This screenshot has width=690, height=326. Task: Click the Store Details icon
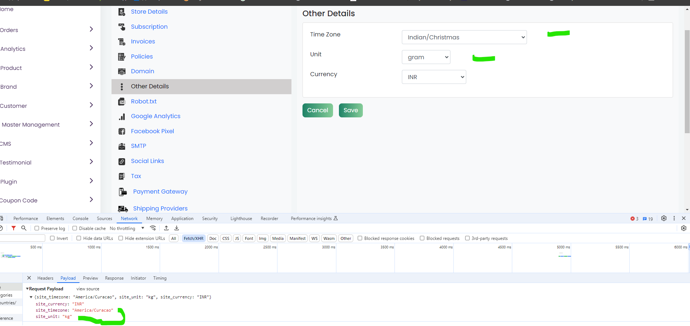(x=122, y=12)
